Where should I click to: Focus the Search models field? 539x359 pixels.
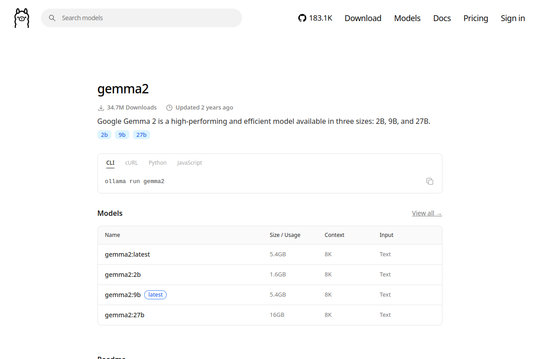pos(141,18)
